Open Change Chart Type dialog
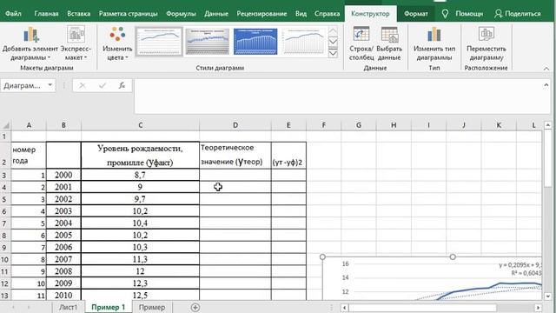 click(x=434, y=43)
